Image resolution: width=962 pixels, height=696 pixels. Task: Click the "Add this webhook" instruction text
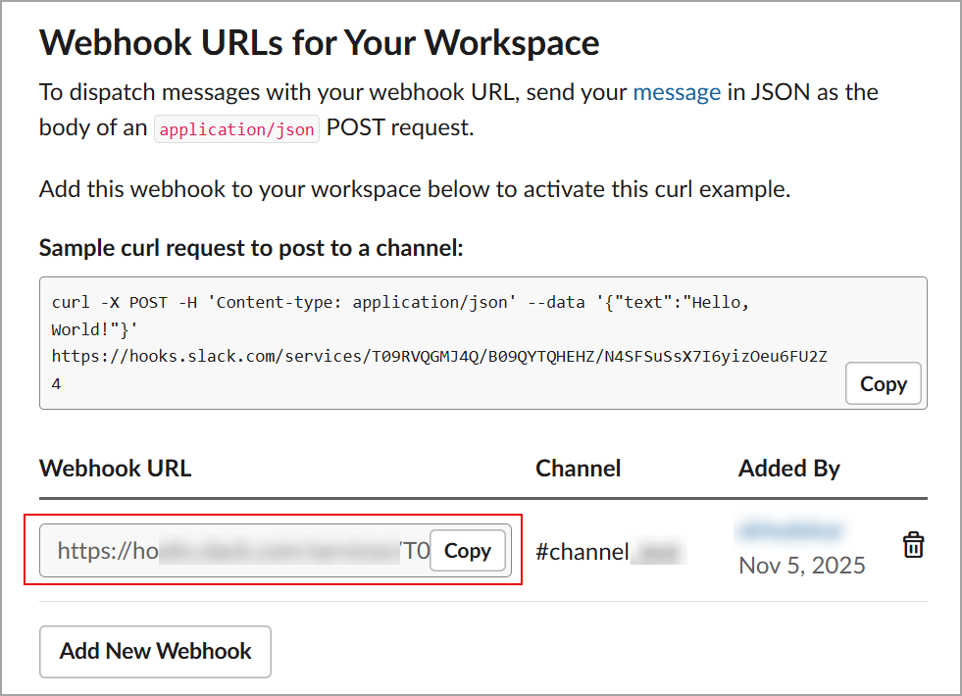[x=414, y=189]
